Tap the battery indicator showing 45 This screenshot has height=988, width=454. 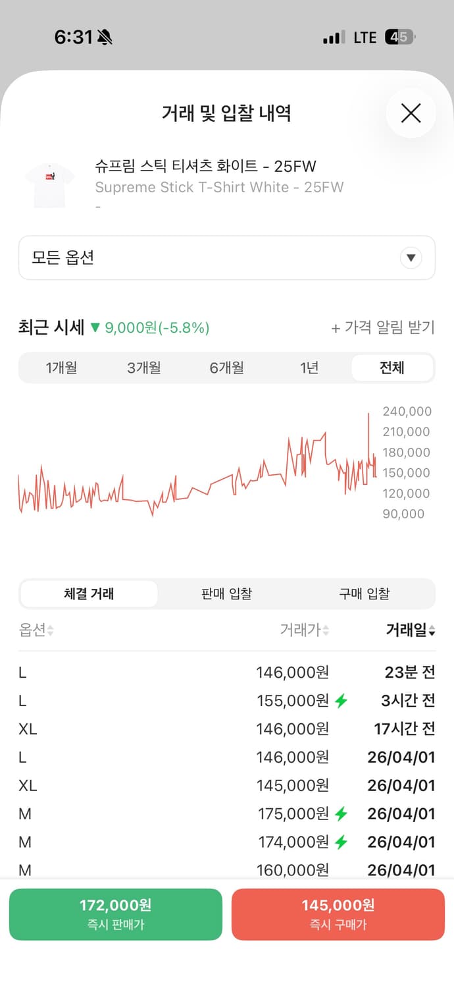pos(398,38)
